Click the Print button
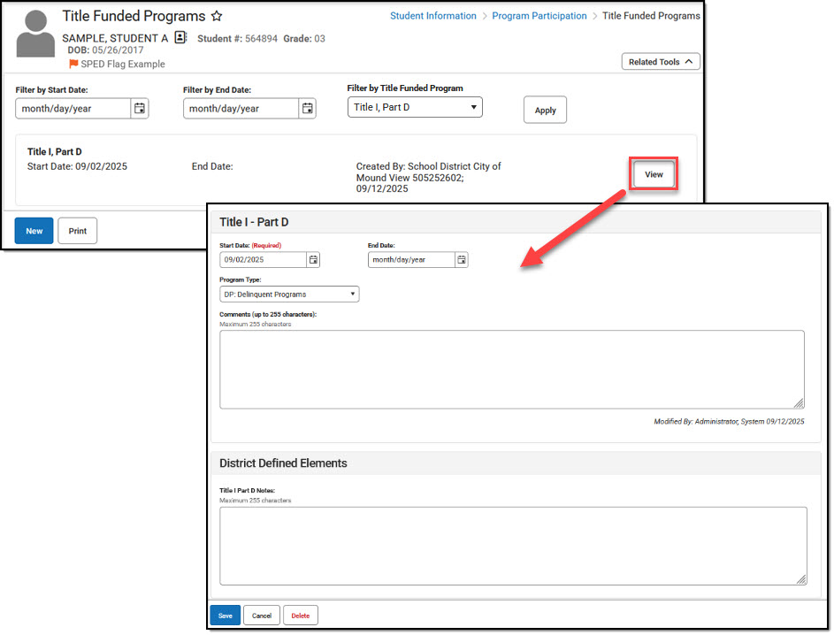This screenshot has width=834, height=635. click(x=77, y=230)
